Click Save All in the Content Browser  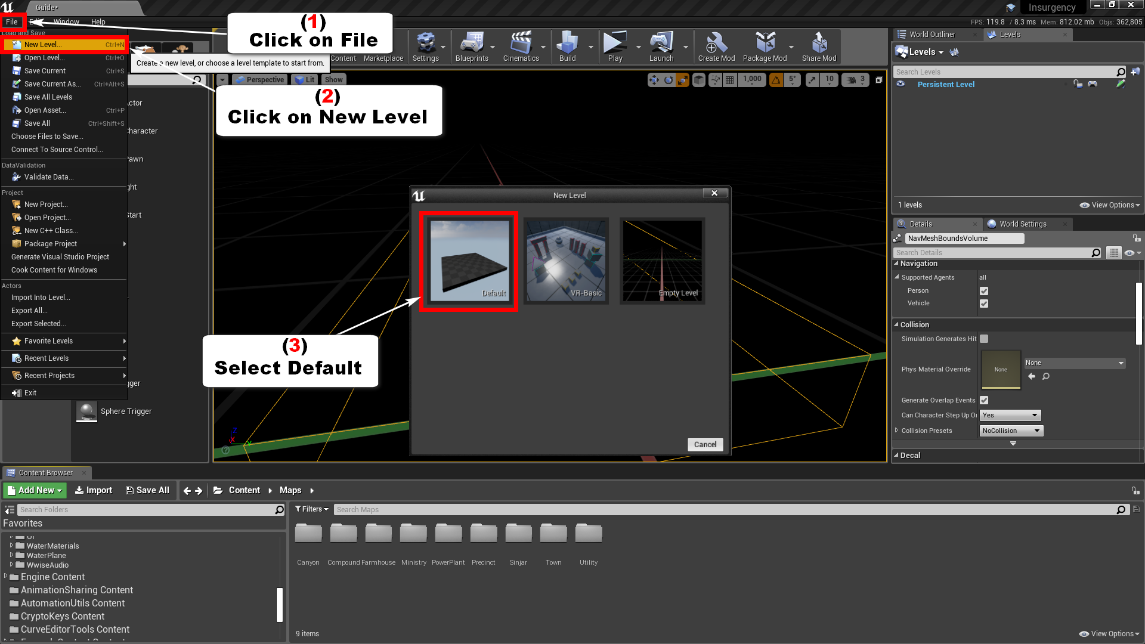point(147,490)
